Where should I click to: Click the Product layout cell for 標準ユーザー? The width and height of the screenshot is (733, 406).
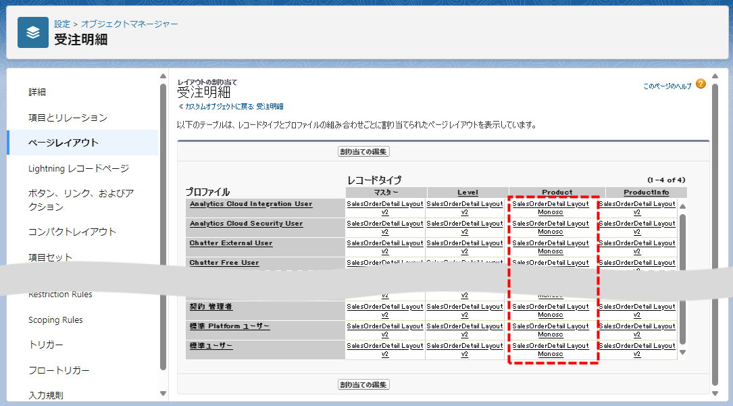[x=550, y=349]
